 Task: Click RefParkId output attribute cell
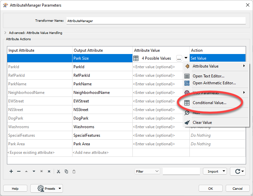click(102, 75)
